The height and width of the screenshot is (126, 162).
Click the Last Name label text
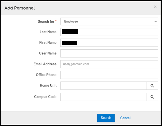(x=48, y=32)
